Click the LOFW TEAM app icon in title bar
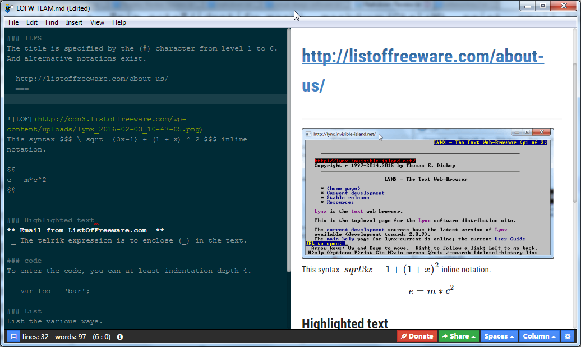The width and height of the screenshot is (581, 347). pos(8,8)
